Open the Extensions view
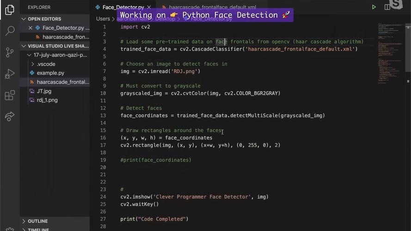This screenshot has width=411, height=231. tap(10, 95)
